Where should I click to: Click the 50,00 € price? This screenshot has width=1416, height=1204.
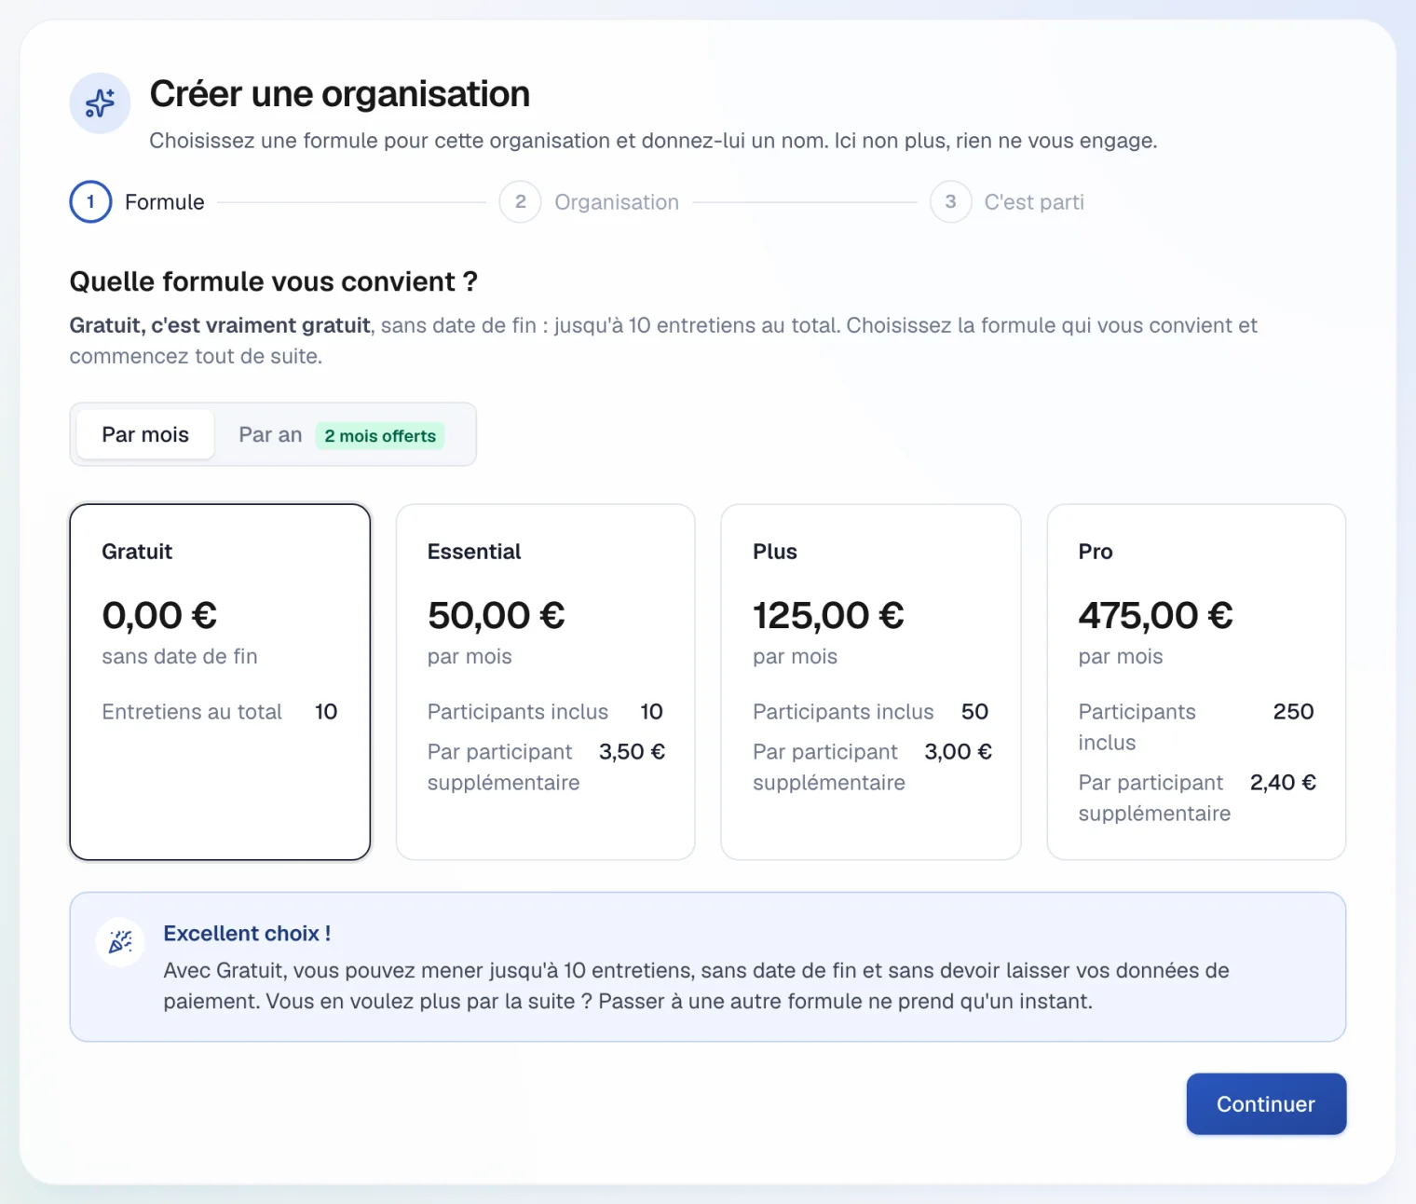coord(497,615)
